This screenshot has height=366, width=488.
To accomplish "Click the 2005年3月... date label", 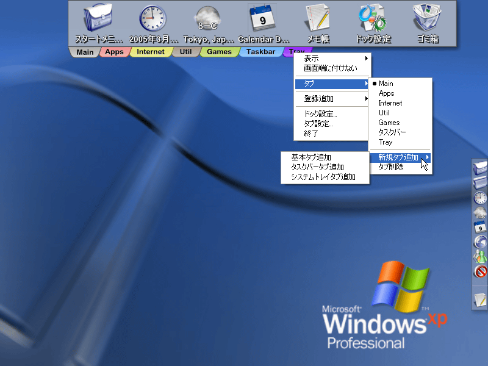I will click(x=154, y=39).
